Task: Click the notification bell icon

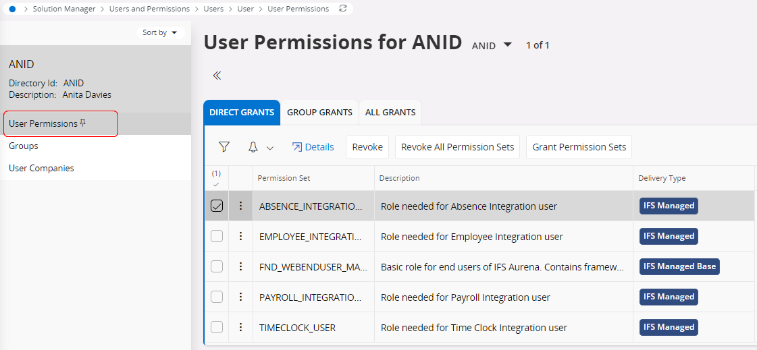Action: pyautogui.click(x=253, y=147)
